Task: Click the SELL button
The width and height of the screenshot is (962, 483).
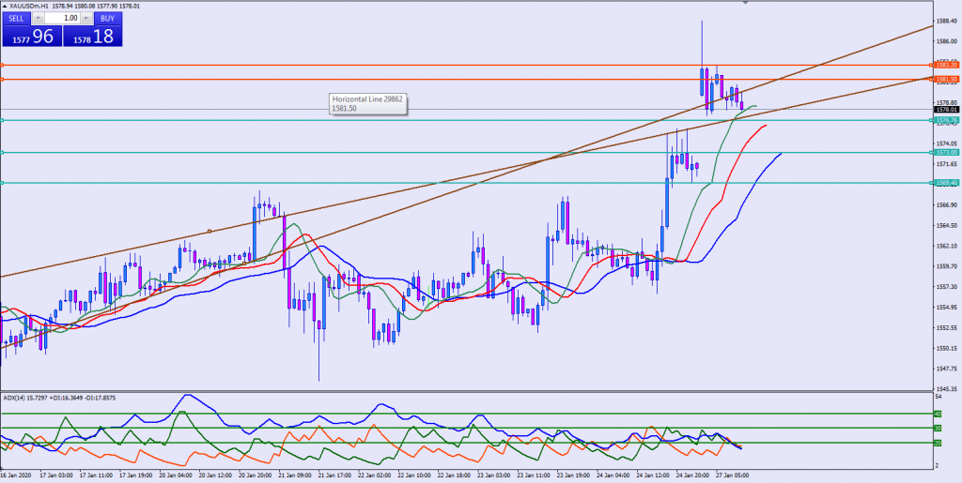Action: pyautogui.click(x=18, y=18)
